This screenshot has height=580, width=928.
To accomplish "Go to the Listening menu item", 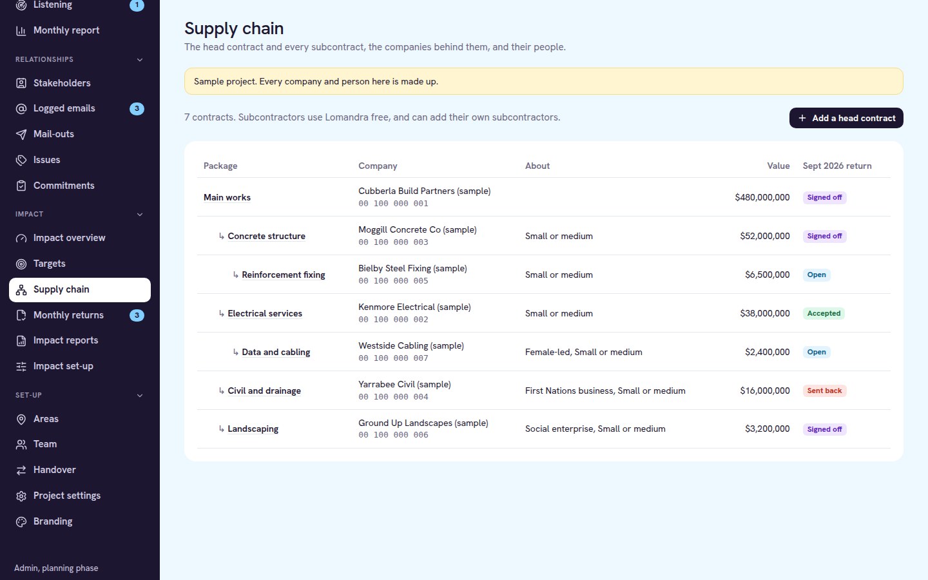I will point(80,5).
